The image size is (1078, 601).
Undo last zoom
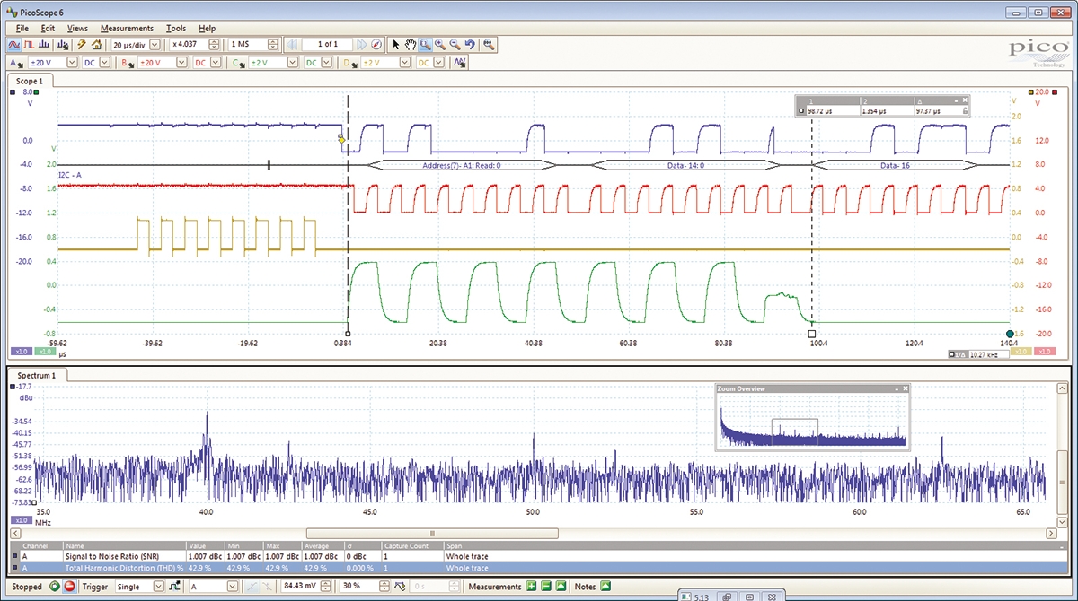tap(469, 44)
